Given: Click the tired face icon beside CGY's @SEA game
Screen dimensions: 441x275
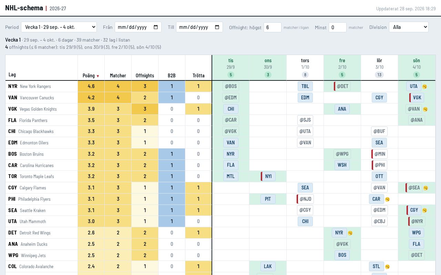Looking at the screenshot, I should pyautogui.click(x=425, y=188).
